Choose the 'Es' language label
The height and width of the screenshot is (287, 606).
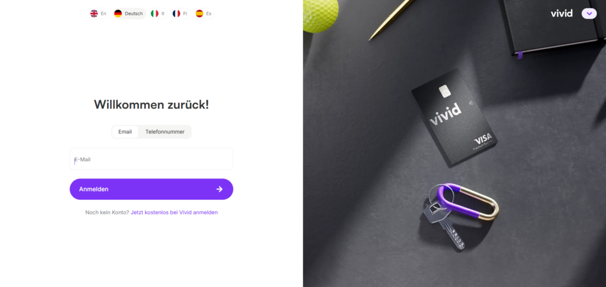(x=209, y=14)
